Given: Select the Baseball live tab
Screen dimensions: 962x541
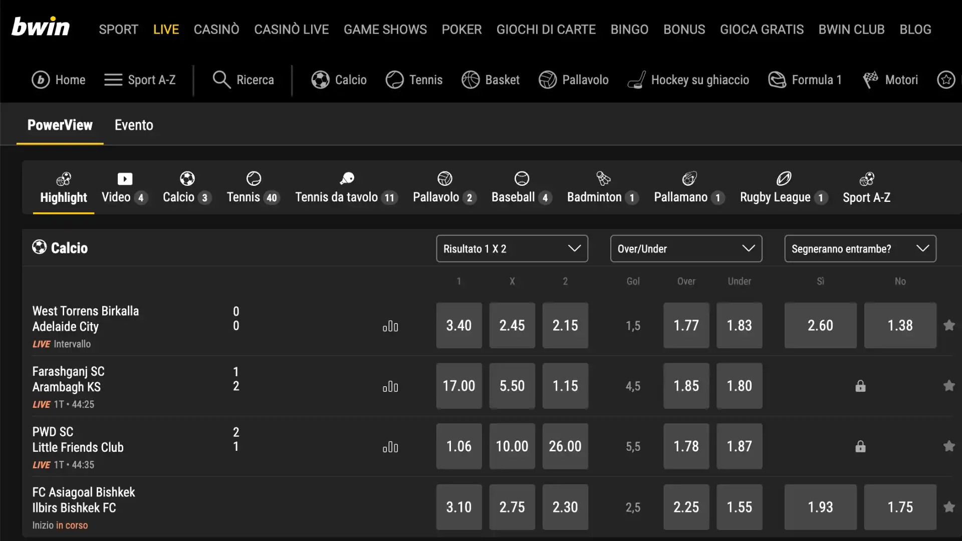Looking at the screenshot, I should 522,188.
